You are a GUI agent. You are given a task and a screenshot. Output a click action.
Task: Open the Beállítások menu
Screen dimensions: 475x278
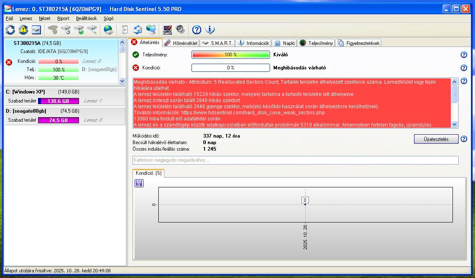pos(86,18)
